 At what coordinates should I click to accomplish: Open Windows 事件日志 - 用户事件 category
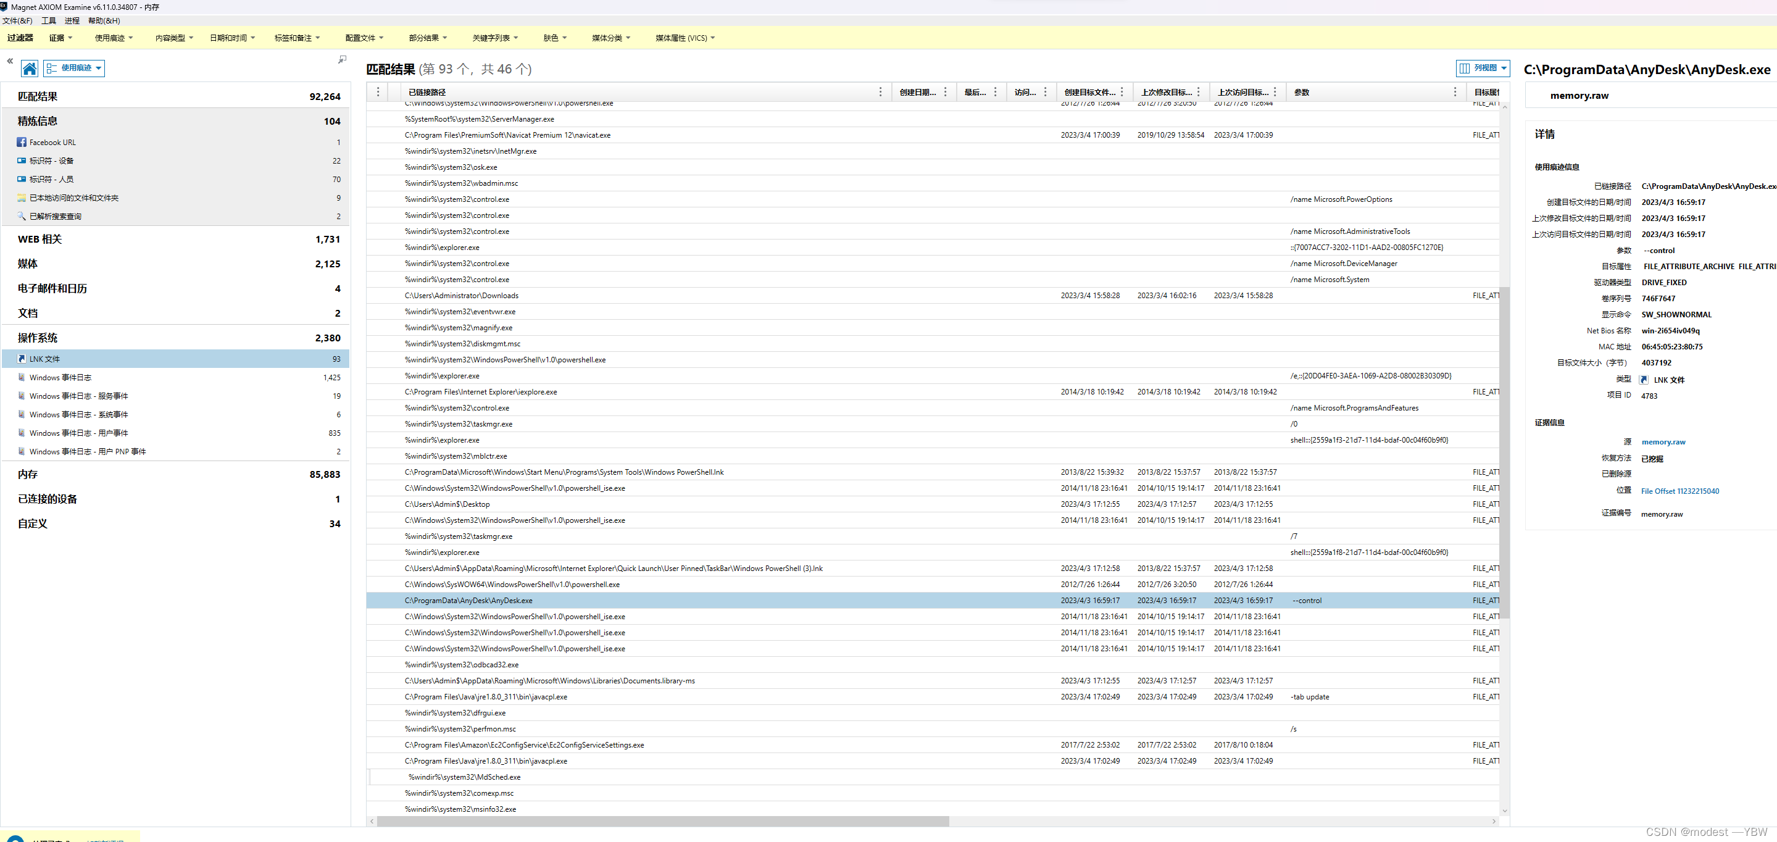pos(78,433)
